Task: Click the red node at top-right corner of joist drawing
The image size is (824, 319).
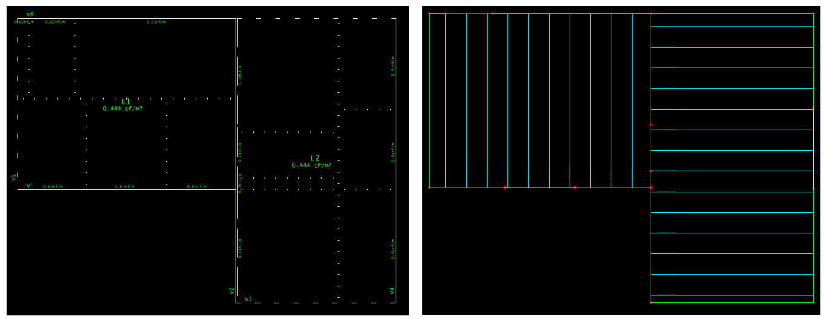Action: 813,13
